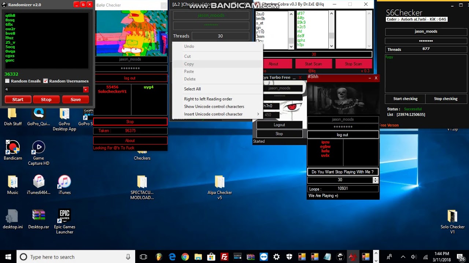Select the iTunes6464 installer icon
Screen dimensions: 469x263
click(38, 185)
